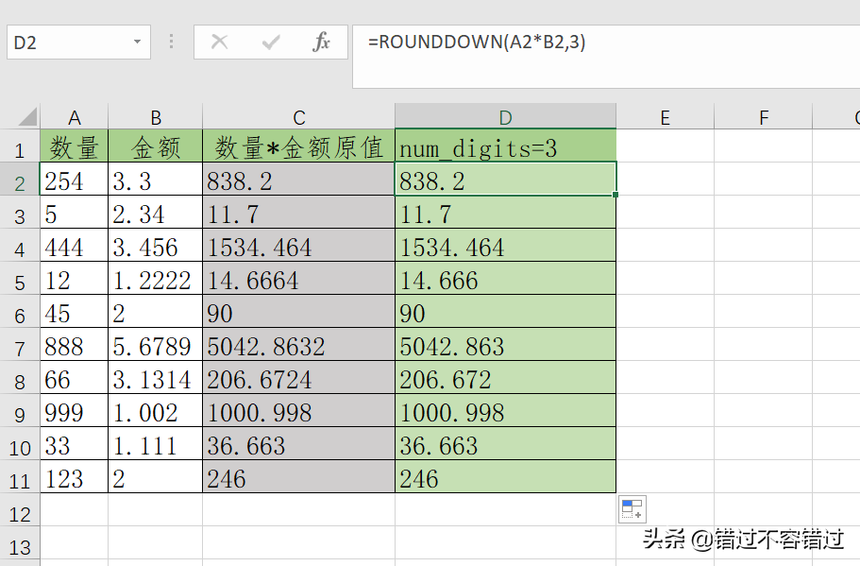Select column C header

coord(298,117)
